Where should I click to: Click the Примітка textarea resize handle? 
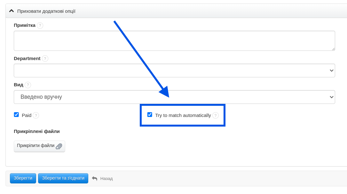[333, 49]
